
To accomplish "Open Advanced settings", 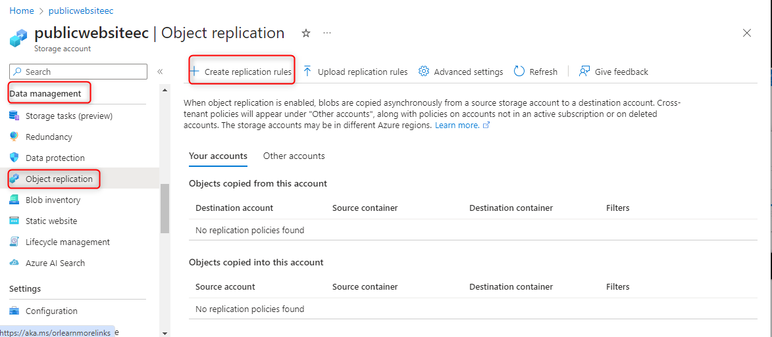I will (461, 72).
